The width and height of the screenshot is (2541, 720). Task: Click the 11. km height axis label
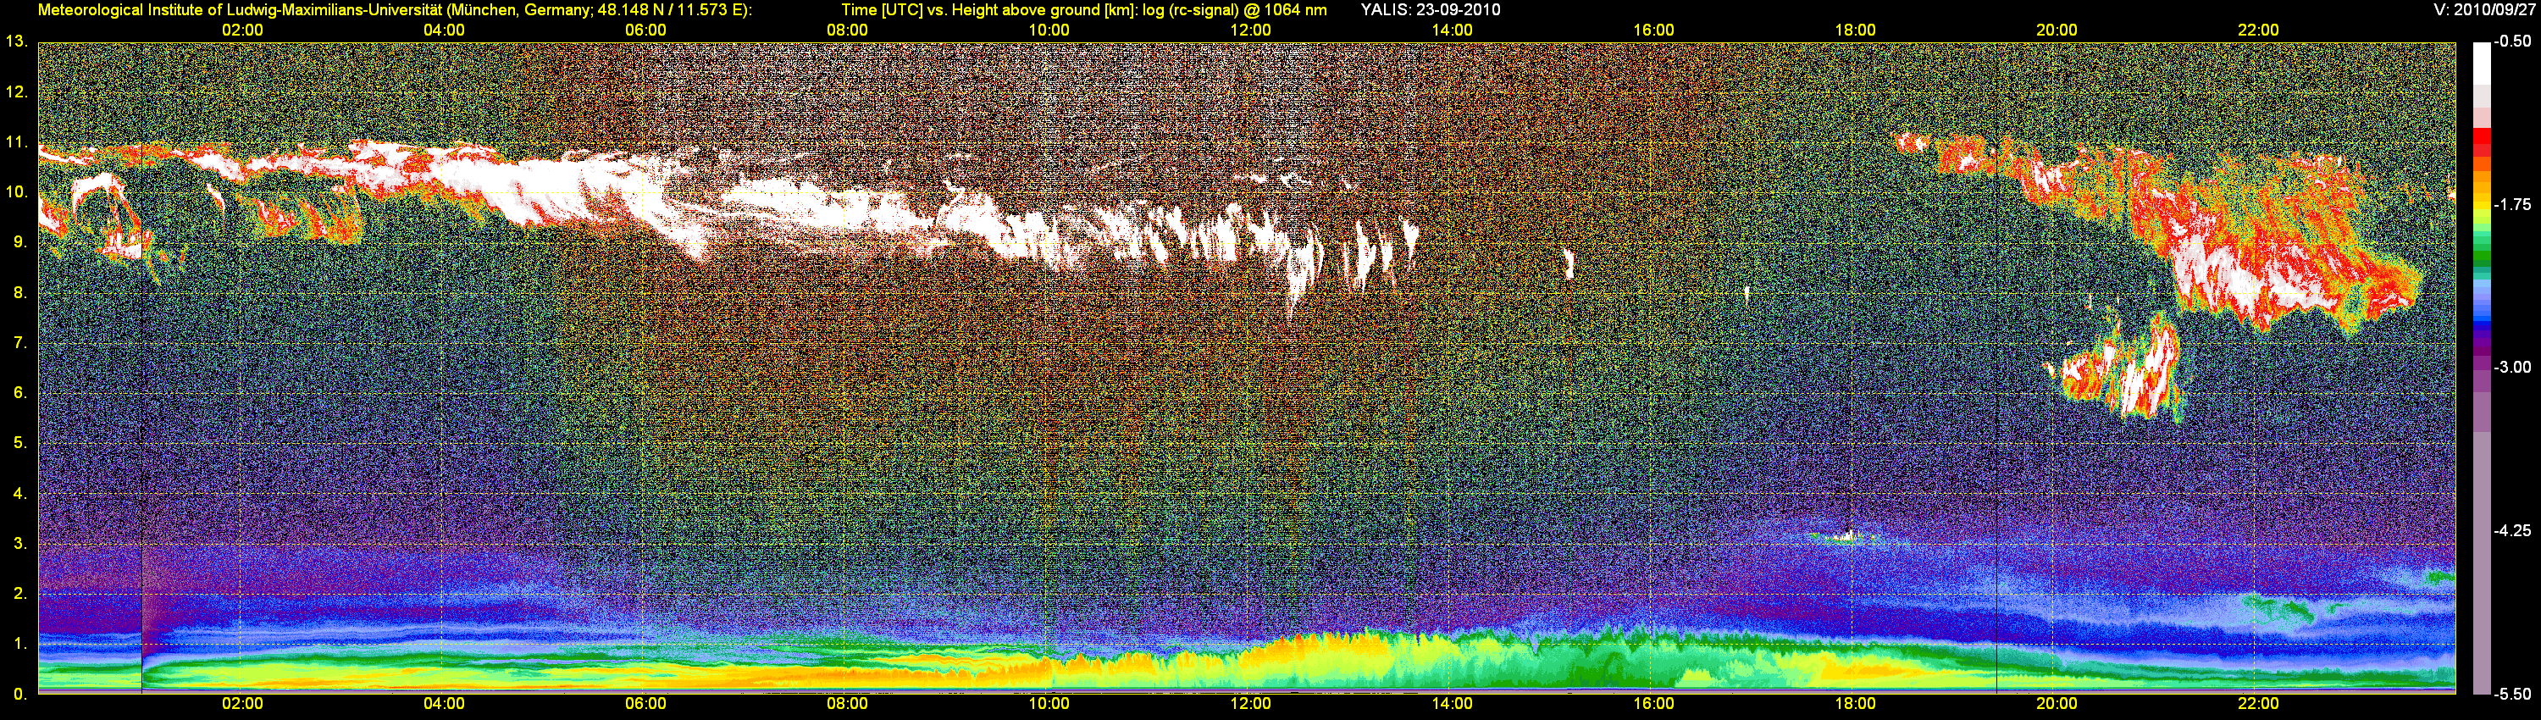pos(17,142)
